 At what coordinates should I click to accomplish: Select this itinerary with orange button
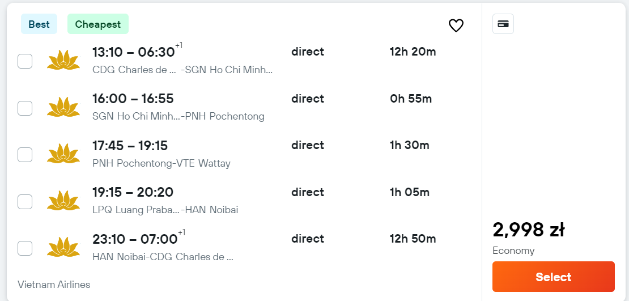553,277
